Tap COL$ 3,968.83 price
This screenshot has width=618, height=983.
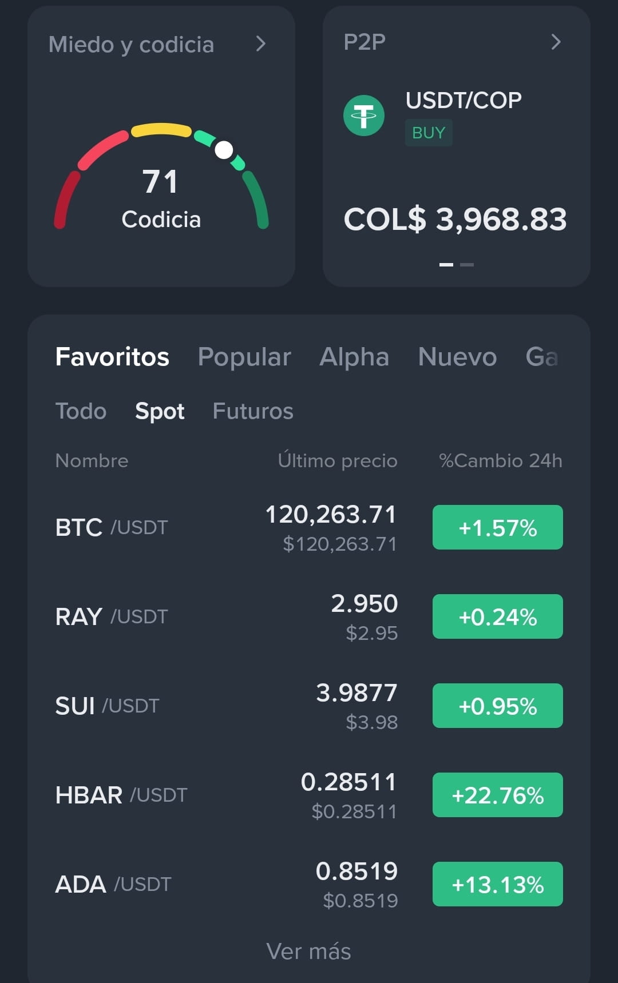455,219
